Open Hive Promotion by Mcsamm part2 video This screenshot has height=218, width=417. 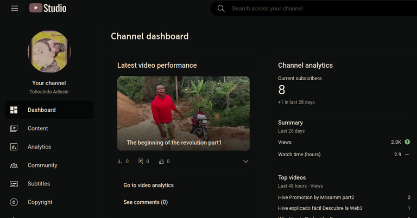pyautogui.click(x=316, y=197)
